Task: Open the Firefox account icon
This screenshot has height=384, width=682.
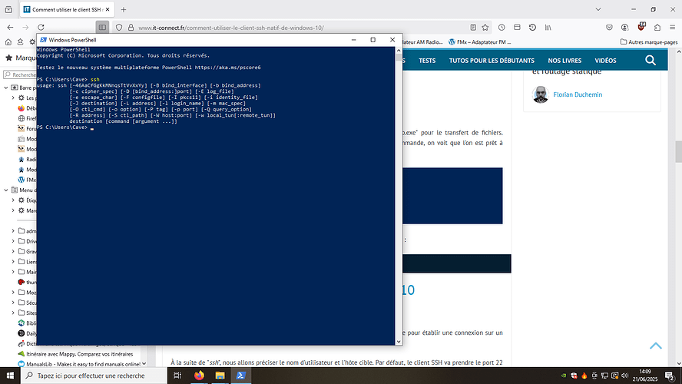Action: 625,28
